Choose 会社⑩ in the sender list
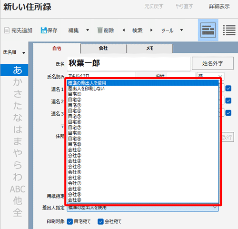238x229 pixels. tap(143, 200)
